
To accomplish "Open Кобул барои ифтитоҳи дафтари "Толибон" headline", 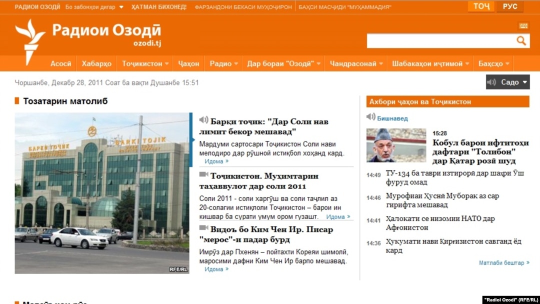I will (x=480, y=152).
